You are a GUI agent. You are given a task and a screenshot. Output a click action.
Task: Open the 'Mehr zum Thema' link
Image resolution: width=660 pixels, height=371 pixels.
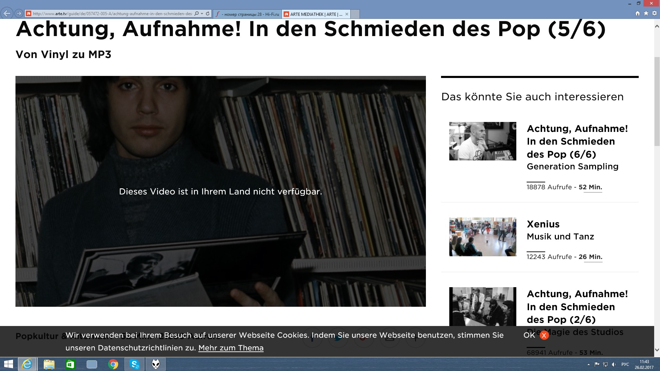231,348
